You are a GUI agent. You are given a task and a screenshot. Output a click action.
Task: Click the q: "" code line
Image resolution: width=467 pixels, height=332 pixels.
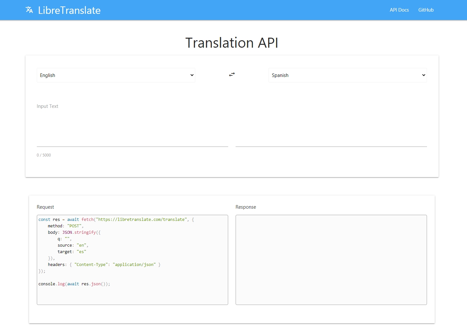(x=65, y=239)
